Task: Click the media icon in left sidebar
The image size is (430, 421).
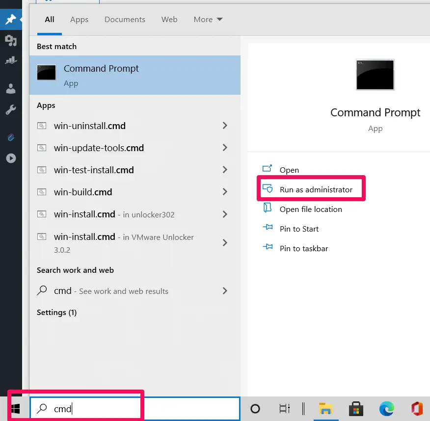Action: click(x=11, y=40)
